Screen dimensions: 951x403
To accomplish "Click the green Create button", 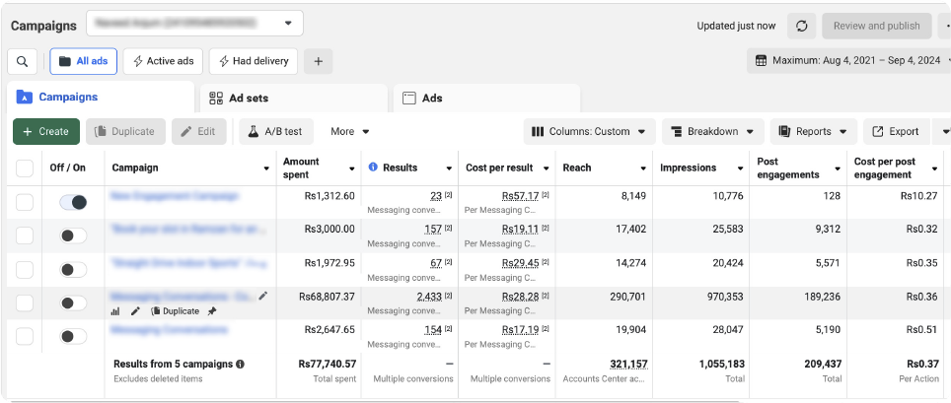I will coord(46,131).
